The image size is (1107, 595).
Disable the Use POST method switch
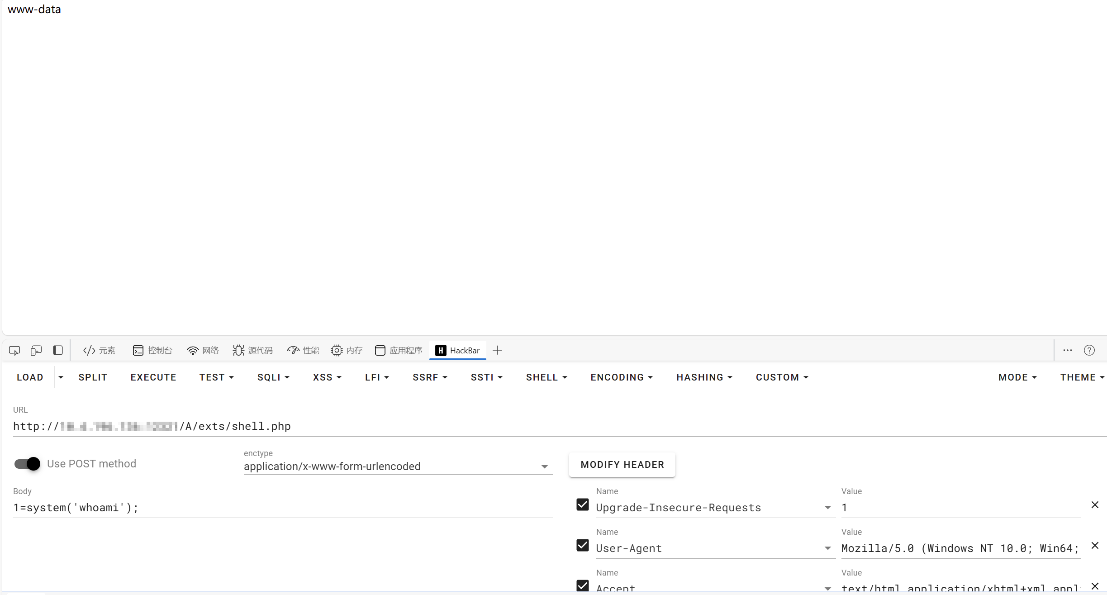coord(27,464)
